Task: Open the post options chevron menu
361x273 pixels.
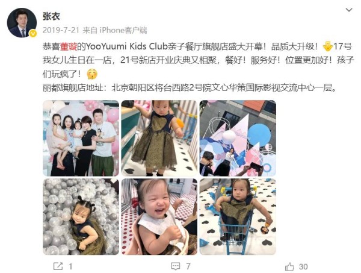Action: [349, 10]
